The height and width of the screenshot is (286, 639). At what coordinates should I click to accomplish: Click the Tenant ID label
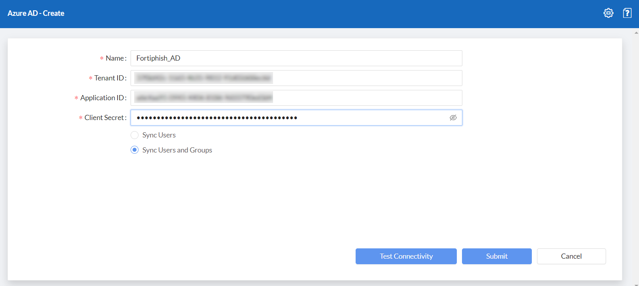tap(110, 78)
